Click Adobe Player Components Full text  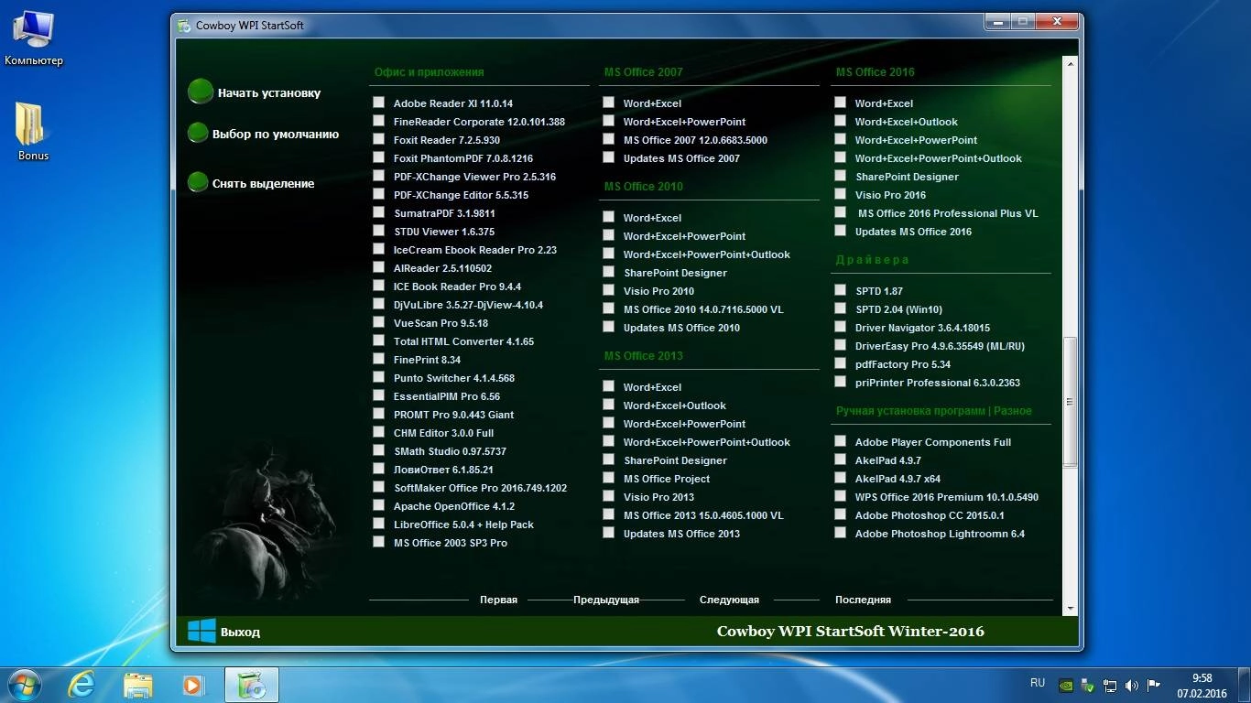[x=932, y=442]
